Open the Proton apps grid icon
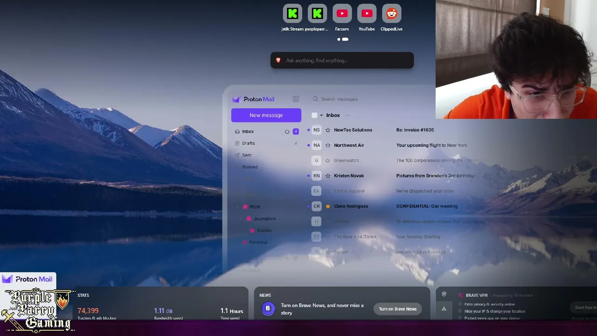This screenshot has height=336, width=597. [x=296, y=99]
